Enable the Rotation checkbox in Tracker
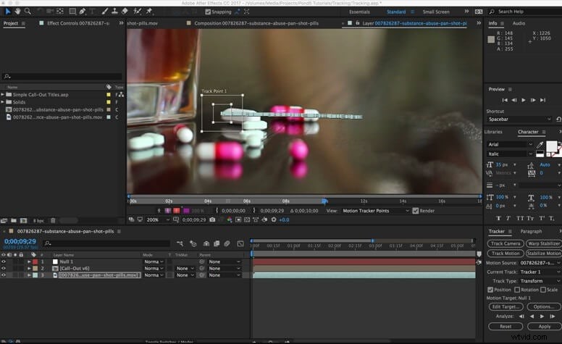Viewport: 562px width, 344px height. pyautogui.click(x=517, y=290)
